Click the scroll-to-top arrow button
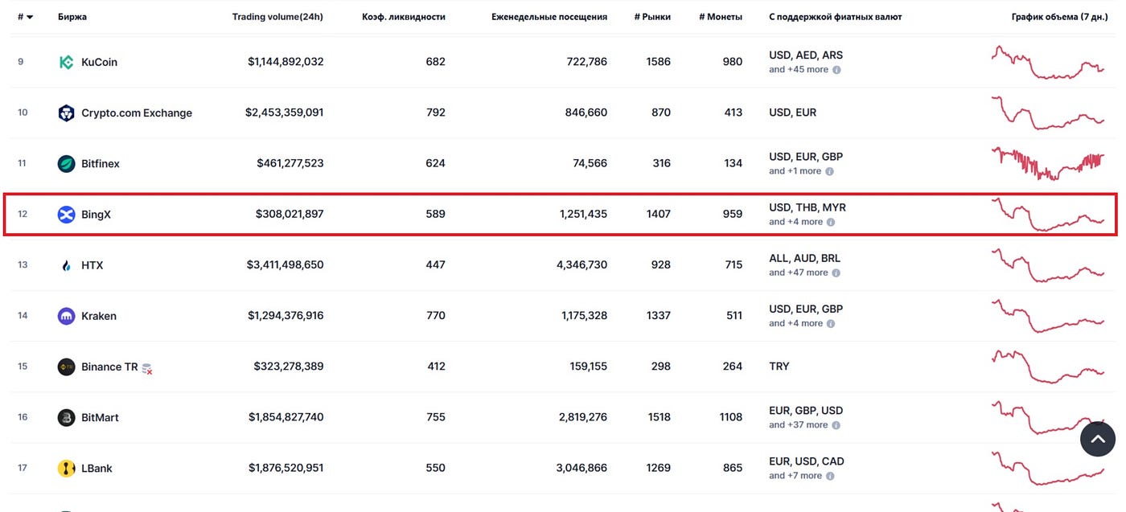 click(x=1098, y=439)
